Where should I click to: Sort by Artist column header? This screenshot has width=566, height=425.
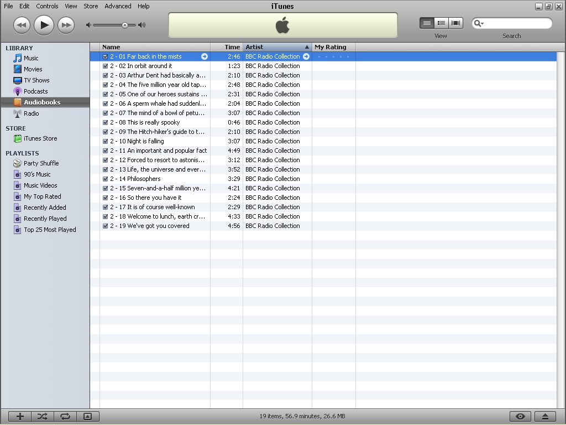click(277, 47)
